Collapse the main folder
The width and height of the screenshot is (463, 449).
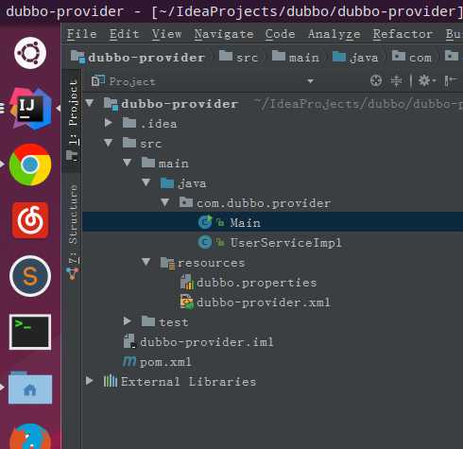(x=128, y=163)
